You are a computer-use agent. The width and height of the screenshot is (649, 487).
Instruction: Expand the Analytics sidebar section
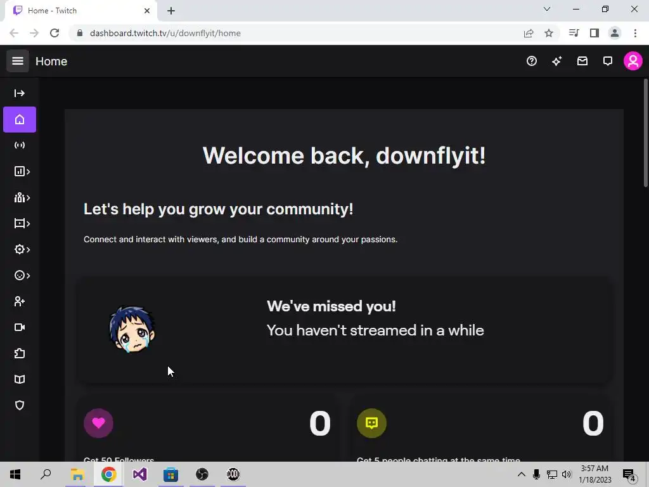coord(22,171)
